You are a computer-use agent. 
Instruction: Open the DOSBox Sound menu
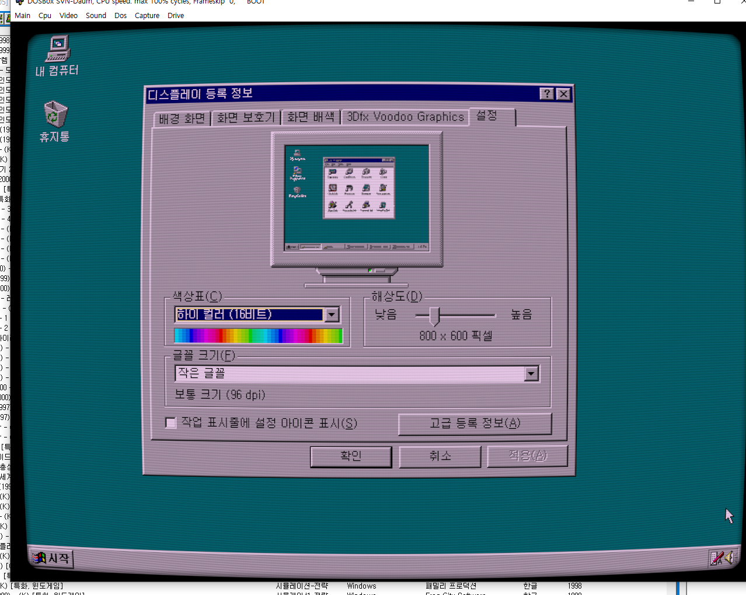(96, 16)
